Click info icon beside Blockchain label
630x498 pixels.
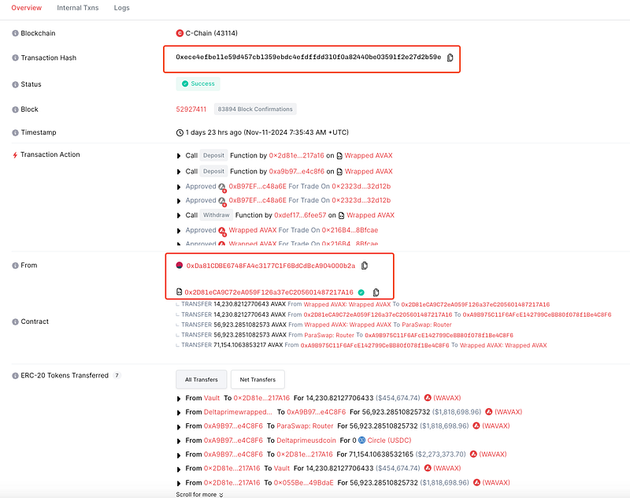click(14, 33)
